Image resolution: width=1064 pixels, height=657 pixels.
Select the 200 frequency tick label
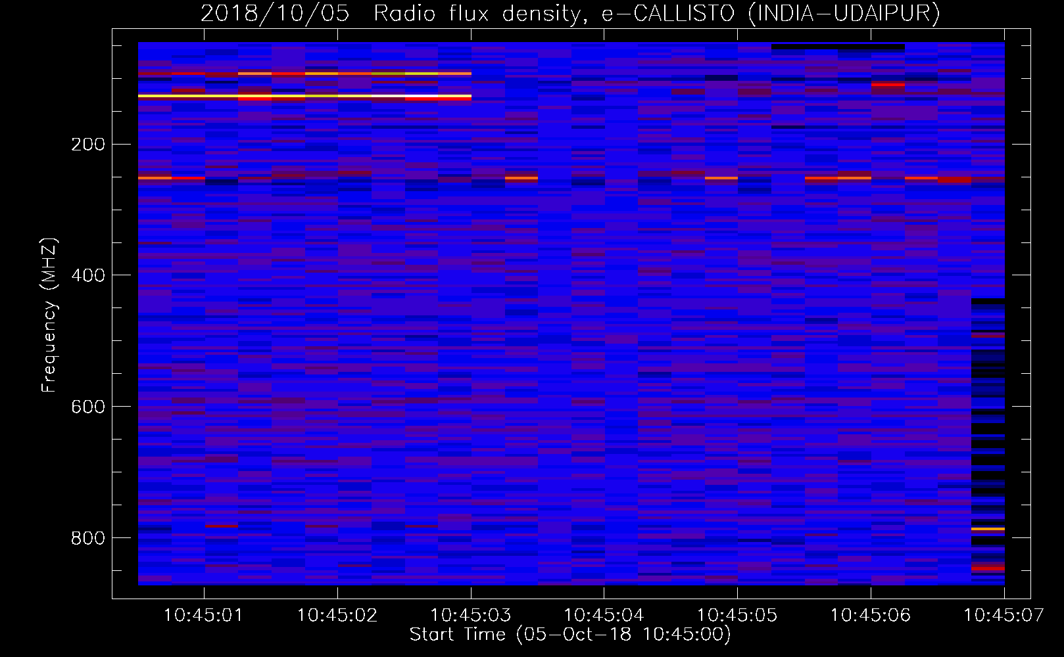point(88,144)
